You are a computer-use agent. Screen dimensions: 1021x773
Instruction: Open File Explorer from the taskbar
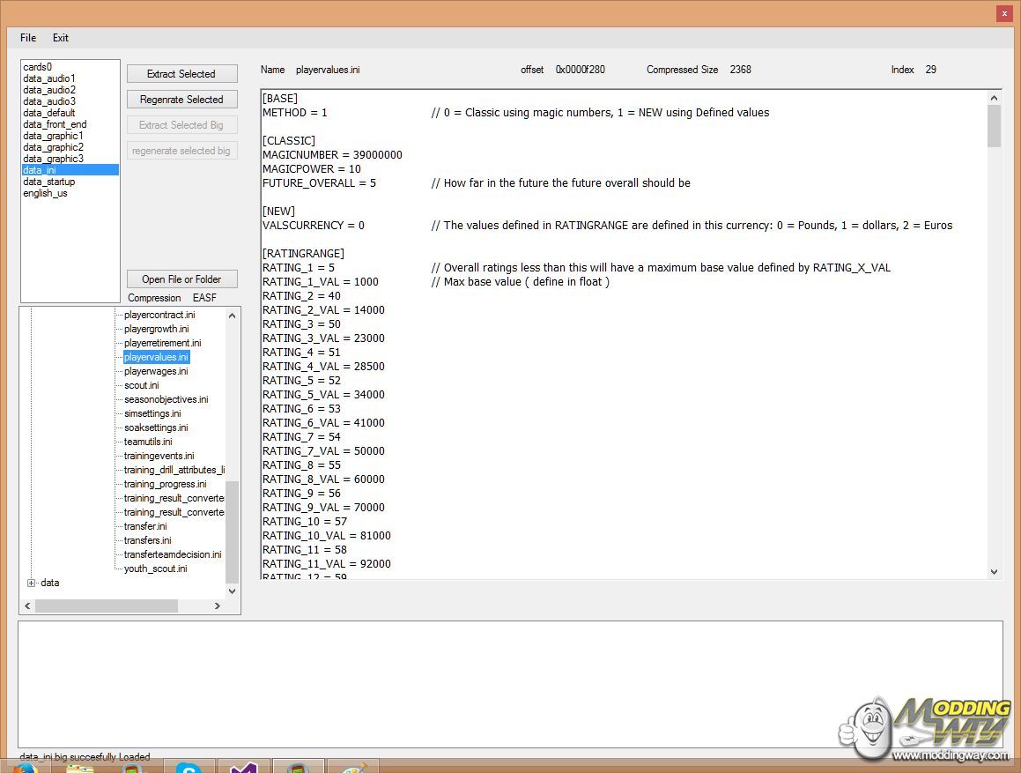pyautogui.click(x=80, y=767)
